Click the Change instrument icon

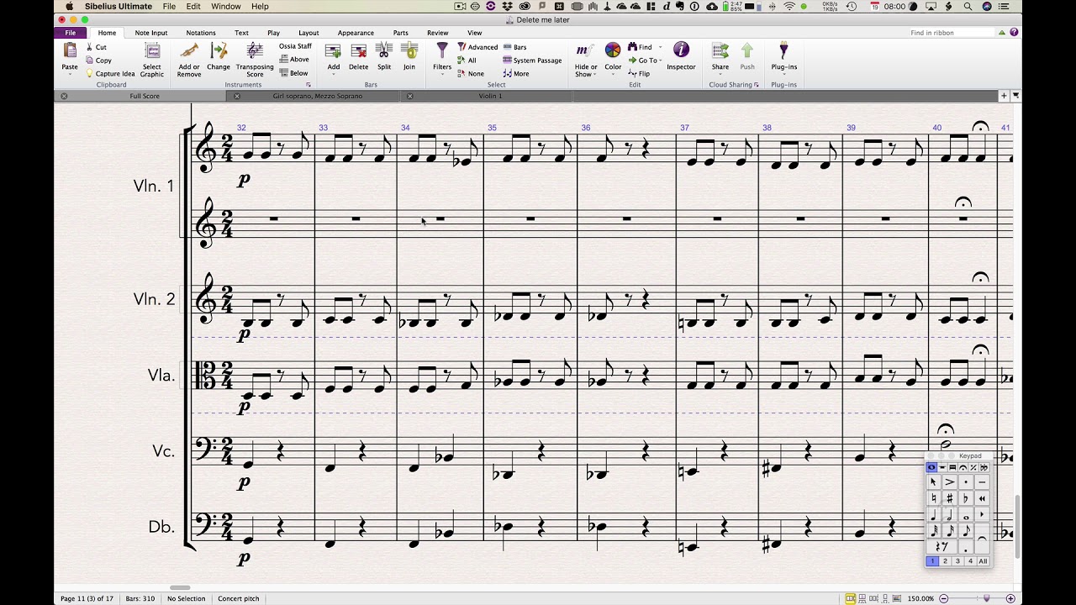coord(219,51)
